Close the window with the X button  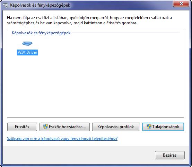tap(181, 3)
